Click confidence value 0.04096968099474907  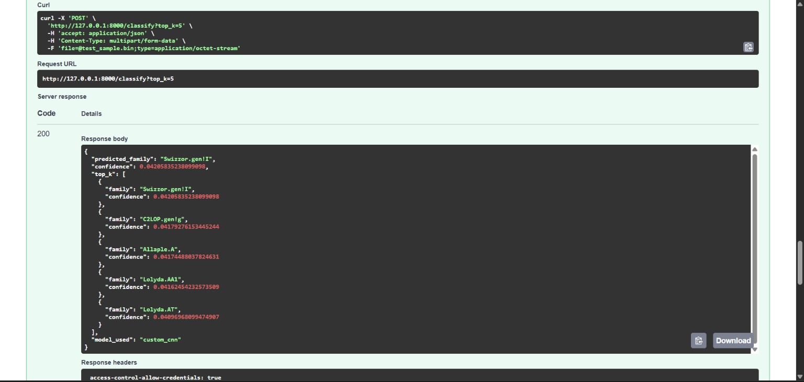tap(186, 317)
